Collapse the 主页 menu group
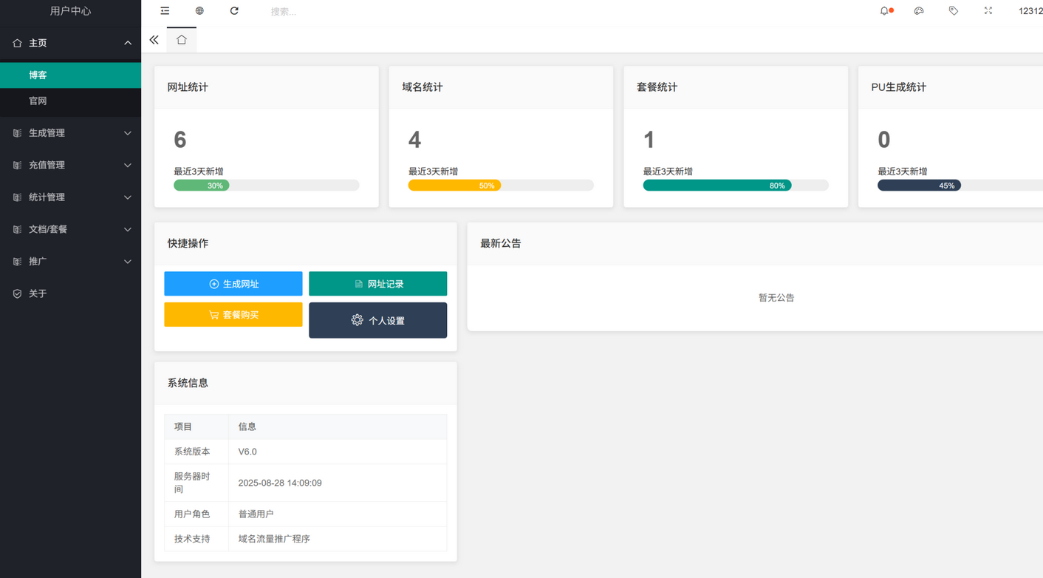Viewport: 1043px width, 578px height. 70,43
